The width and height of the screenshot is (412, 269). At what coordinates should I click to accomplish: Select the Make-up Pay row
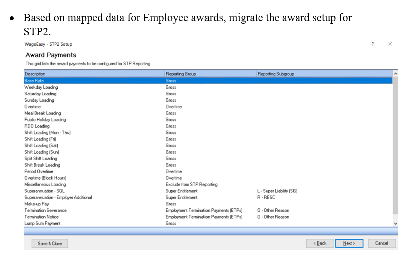point(208,204)
